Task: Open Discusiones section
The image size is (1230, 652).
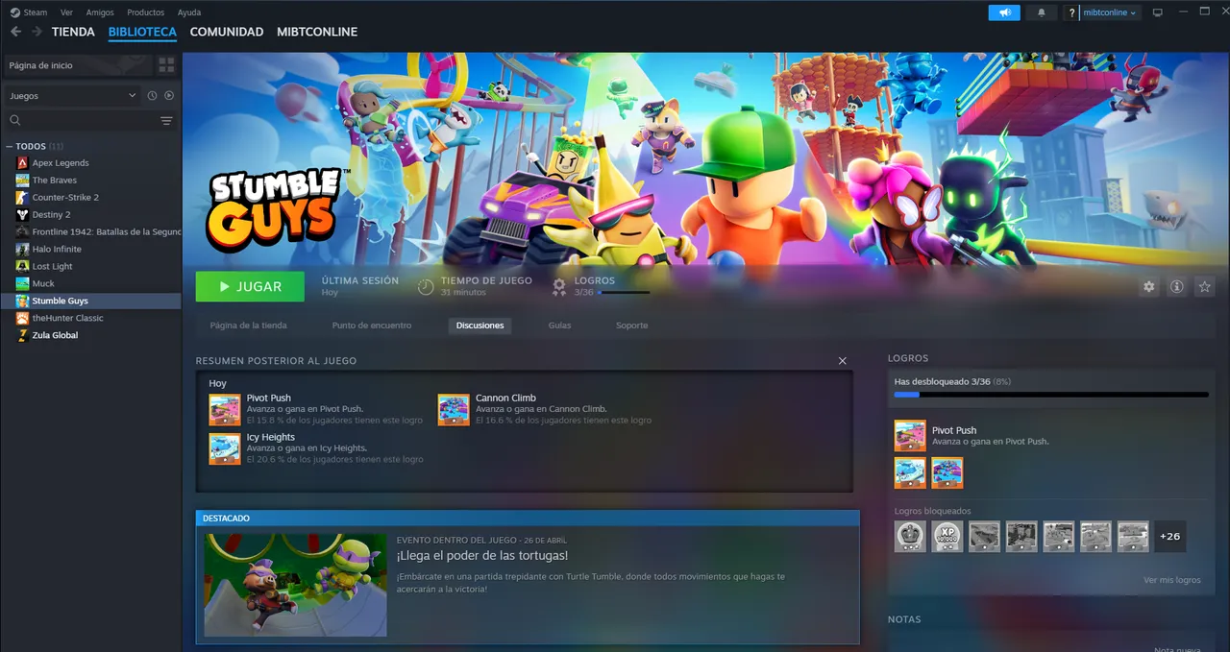Action: (x=480, y=326)
